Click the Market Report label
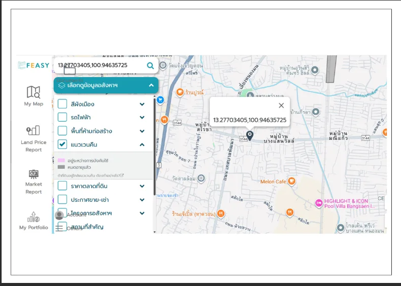 (34, 188)
